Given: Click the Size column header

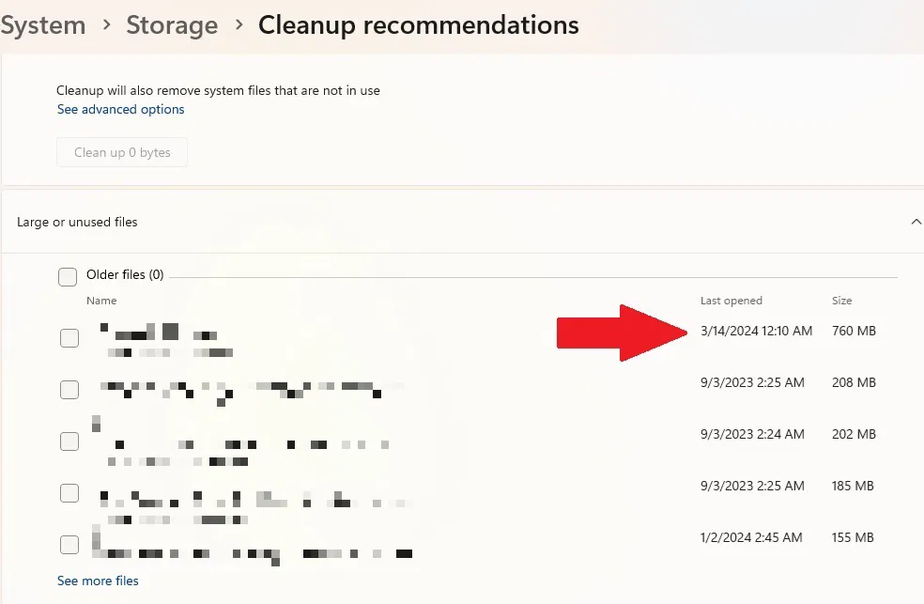Looking at the screenshot, I should point(841,302).
